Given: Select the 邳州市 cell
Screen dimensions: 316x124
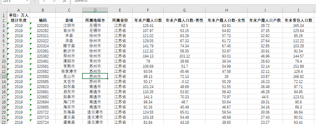Looking at the screenshot, I should (x=69, y=56).
